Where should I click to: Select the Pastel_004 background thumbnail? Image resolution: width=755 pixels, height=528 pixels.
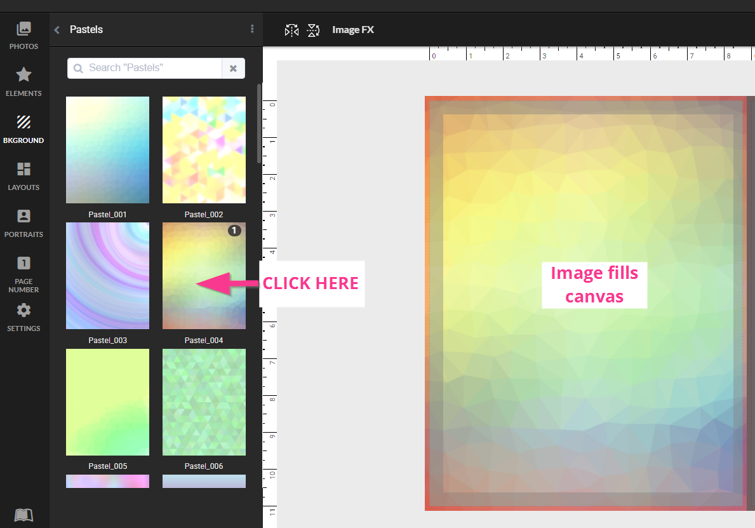click(204, 276)
